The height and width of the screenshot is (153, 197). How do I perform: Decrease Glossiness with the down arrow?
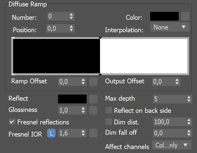[83, 112]
